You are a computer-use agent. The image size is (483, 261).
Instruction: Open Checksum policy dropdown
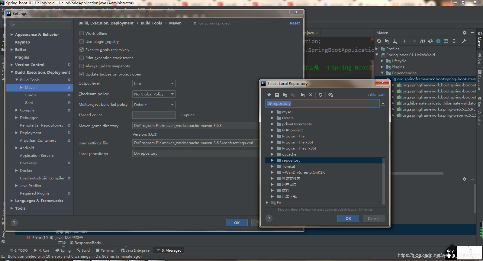[x=154, y=94]
